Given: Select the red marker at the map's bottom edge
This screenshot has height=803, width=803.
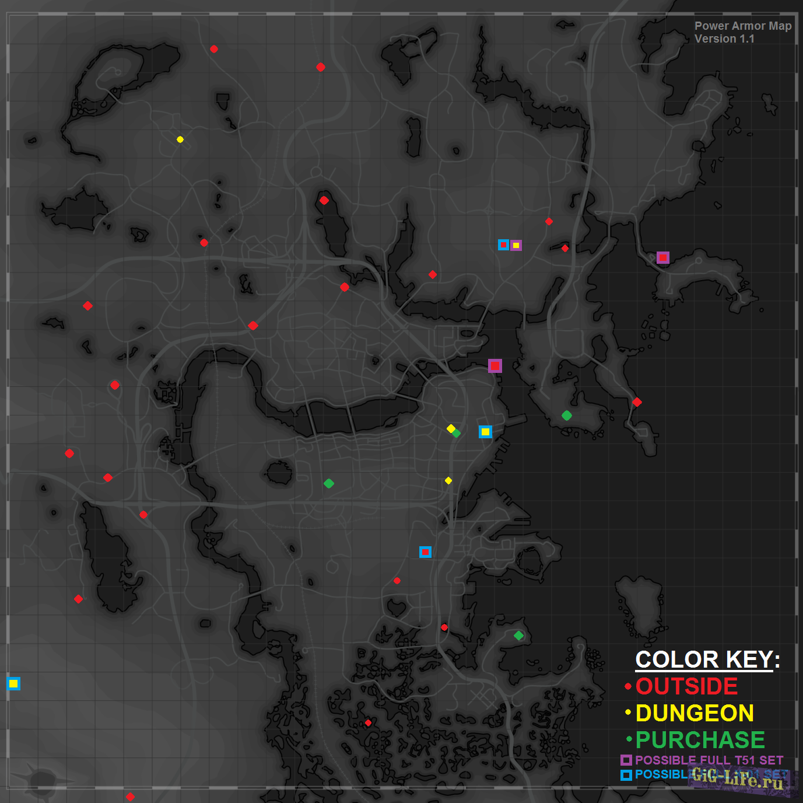Looking at the screenshot, I should (130, 797).
